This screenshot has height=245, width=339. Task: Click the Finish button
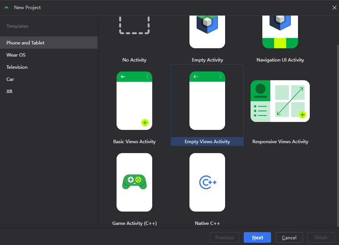click(321, 237)
